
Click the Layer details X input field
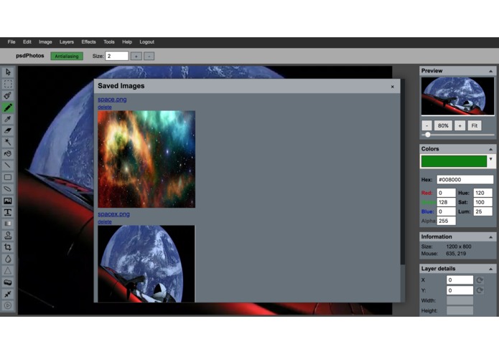click(460, 280)
